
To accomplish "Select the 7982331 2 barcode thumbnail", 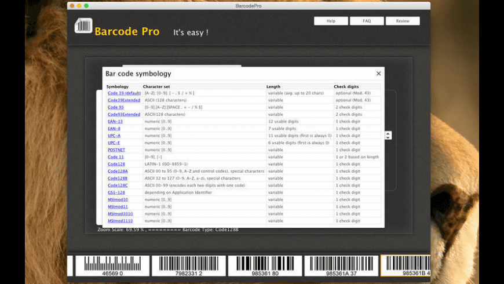I will tap(189, 265).
